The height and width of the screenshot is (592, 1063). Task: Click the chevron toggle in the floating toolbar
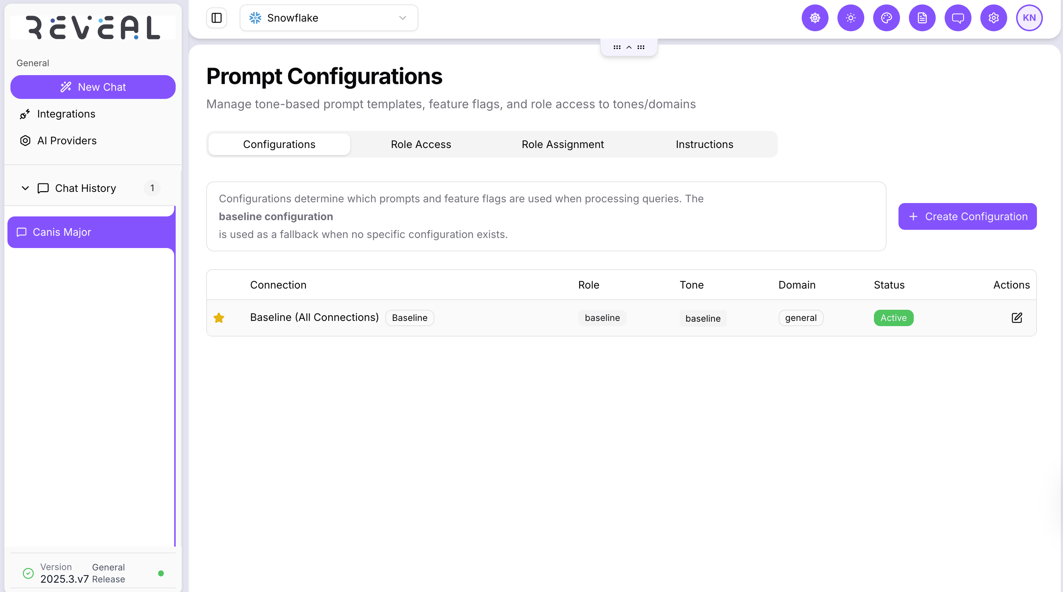[x=629, y=47]
